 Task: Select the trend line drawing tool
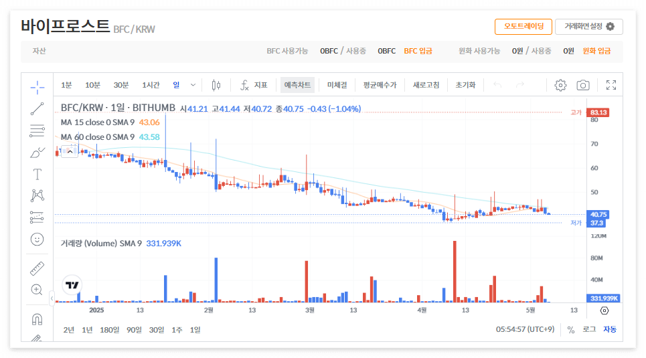pyautogui.click(x=37, y=109)
